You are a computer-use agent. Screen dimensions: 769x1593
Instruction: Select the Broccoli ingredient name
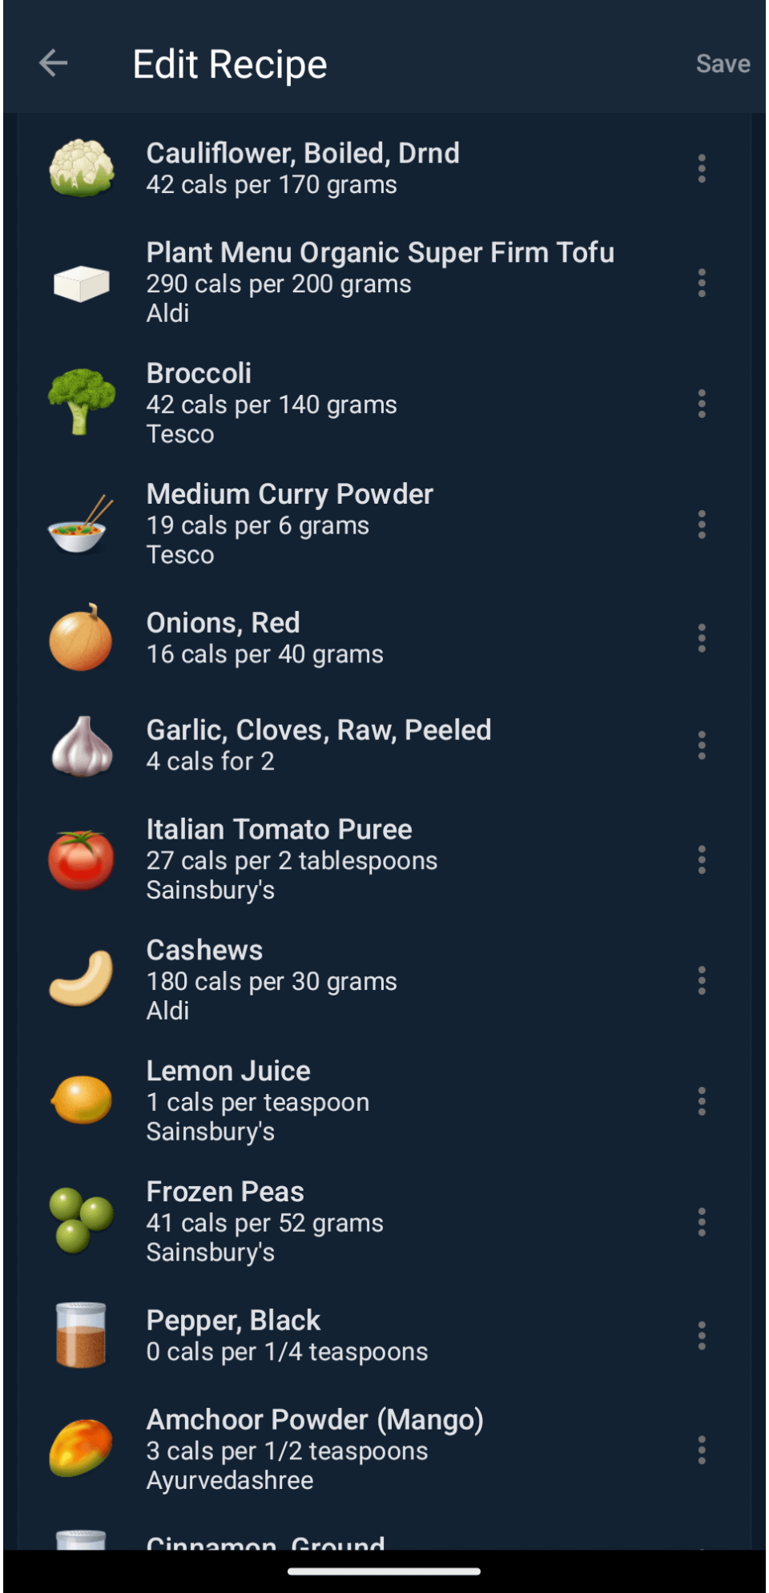[199, 373]
